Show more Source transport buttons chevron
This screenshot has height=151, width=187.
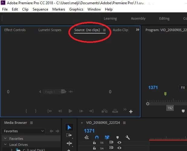tap(125, 109)
